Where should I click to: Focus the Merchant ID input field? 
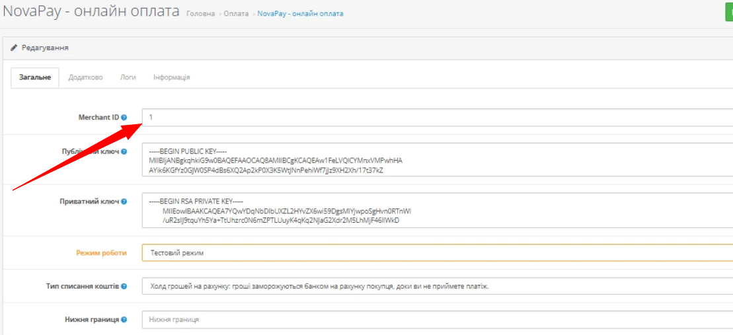pyautogui.click(x=436, y=118)
